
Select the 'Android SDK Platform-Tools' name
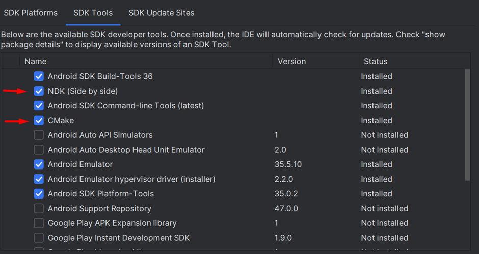(101, 193)
